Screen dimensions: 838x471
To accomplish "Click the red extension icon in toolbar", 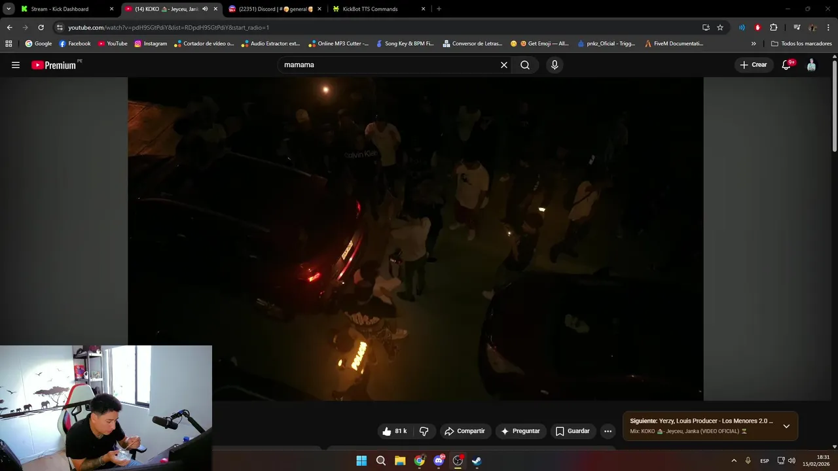I will click(757, 27).
